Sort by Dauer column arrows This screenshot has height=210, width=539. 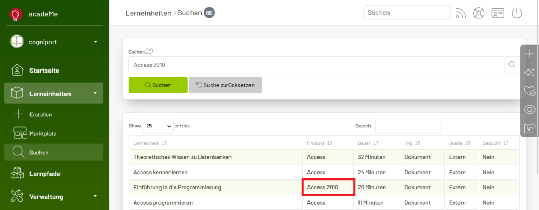[376, 143]
